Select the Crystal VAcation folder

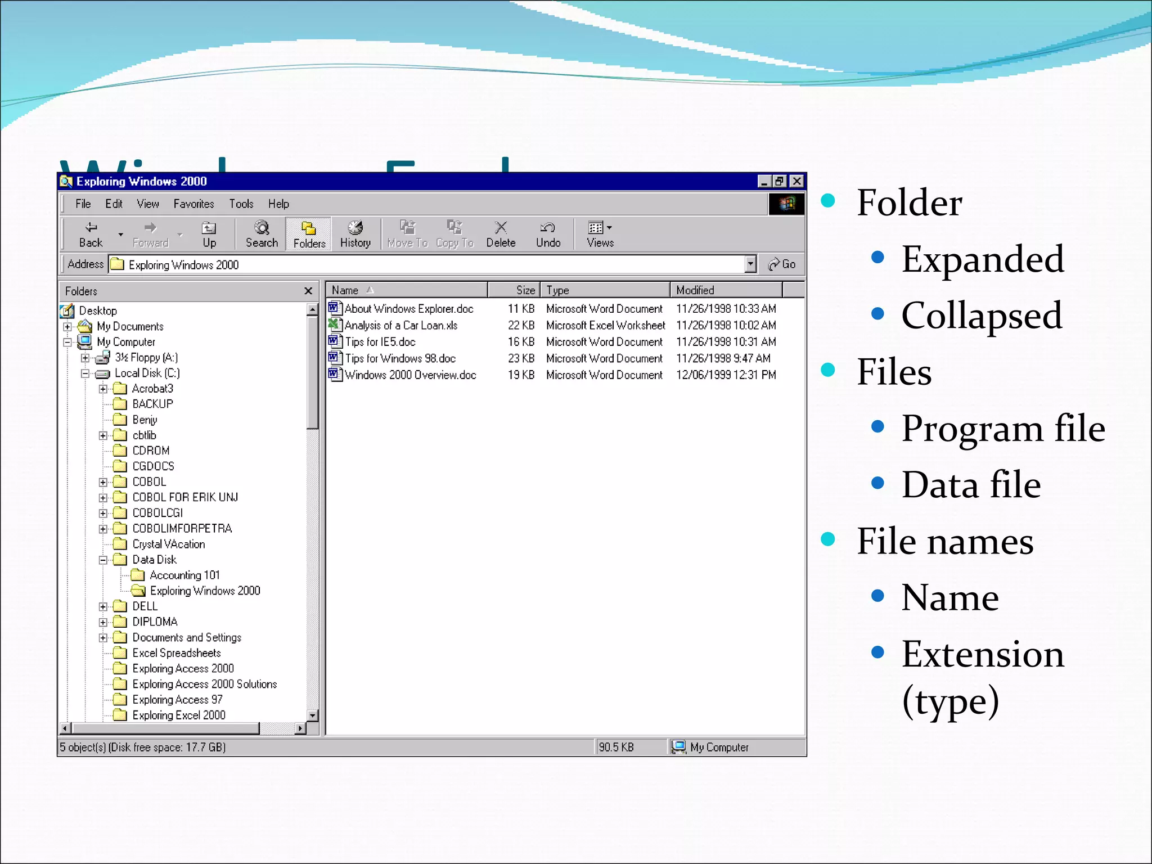pos(159,544)
